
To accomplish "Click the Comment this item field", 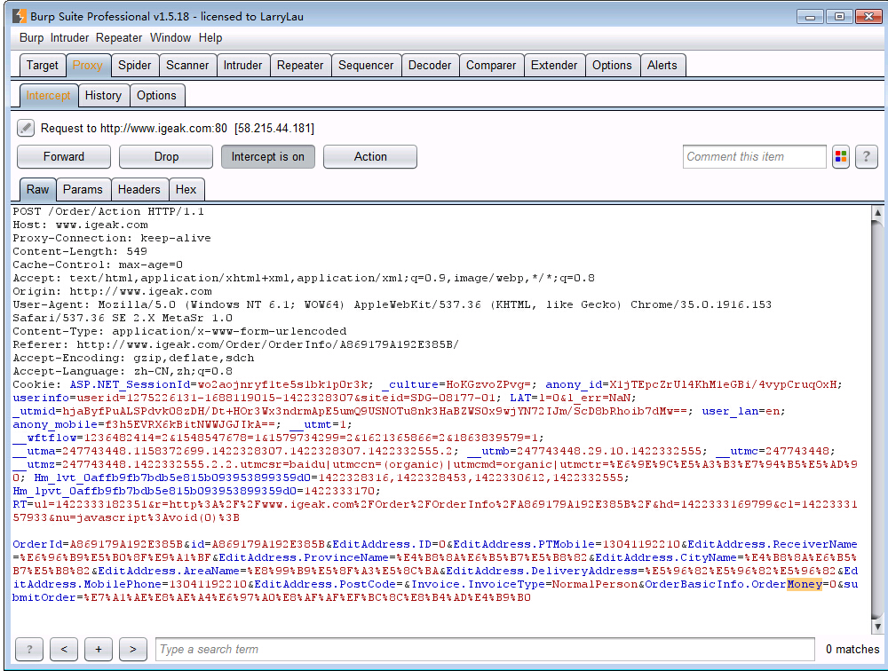I will point(754,157).
